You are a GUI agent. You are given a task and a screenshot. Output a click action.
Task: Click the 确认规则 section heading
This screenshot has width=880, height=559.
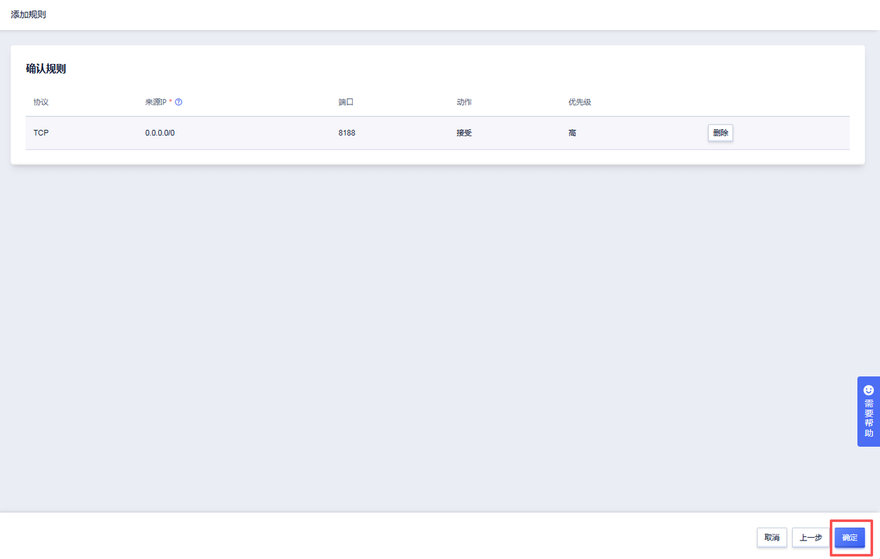coord(46,69)
